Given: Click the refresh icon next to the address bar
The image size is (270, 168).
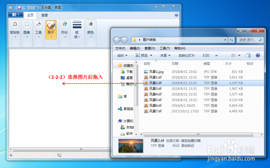Looking at the screenshot, I should tap(232, 40).
